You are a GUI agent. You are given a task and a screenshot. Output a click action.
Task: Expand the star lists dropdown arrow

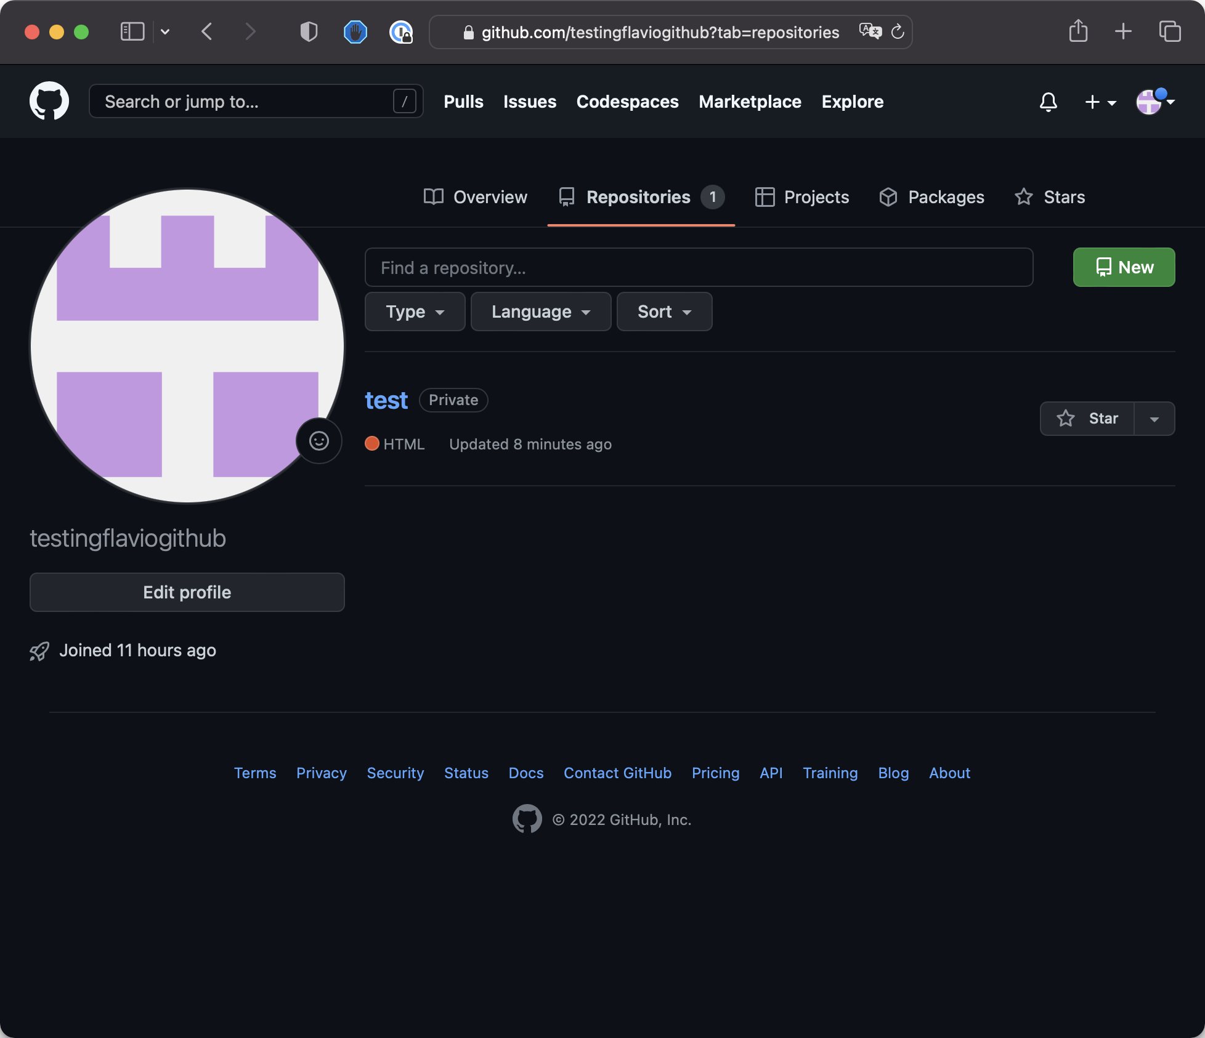coord(1154,419)
